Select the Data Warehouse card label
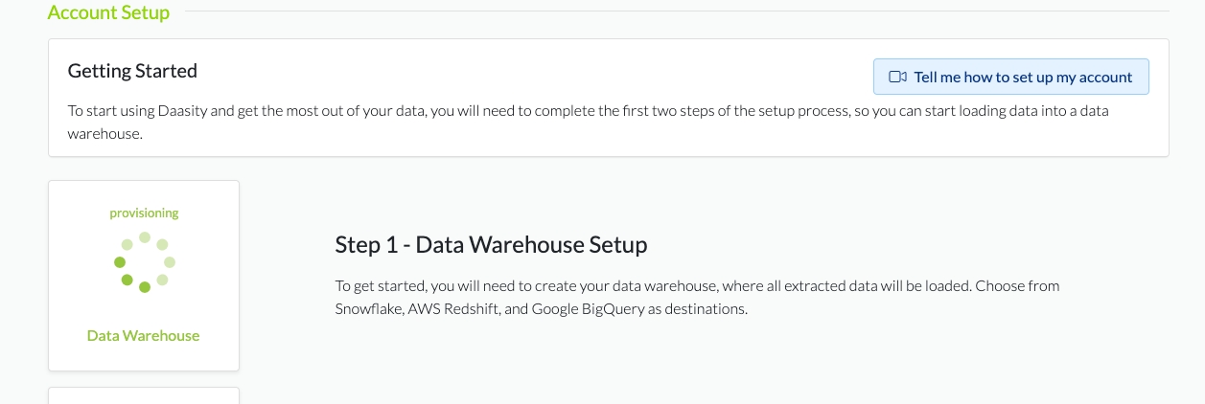Viewport: 1205px width, 404px height. pyautogui.click(x=143, y=336)
